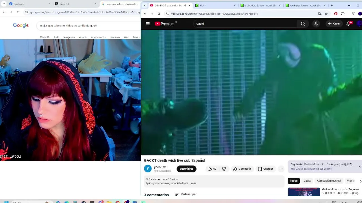Image resolution: width=362 pixels, height=203 pixels.
Task: Open the YouTube guide hamburger menu
Action: click(148, 24)
